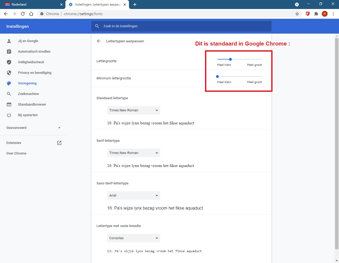Open the Extensions puzzle icon
Viewport: 339px width, 263px height.
click(x=316, y=14)
